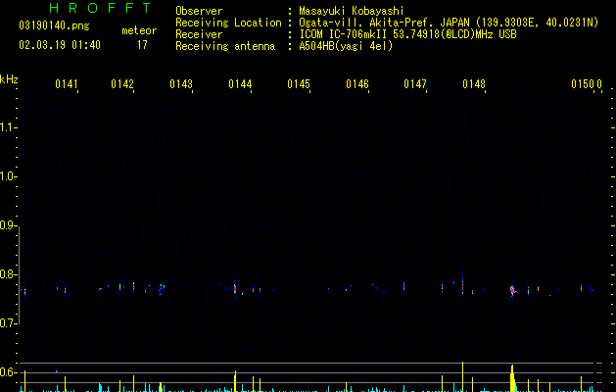Click the 0.8 kHz frequency tick label

point(7,274)
